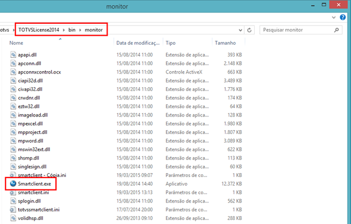The height and width of the screenshot is (224, 351).
Task: Select the crwdnr.dll file icon
Action: click(x=13, y=98)
